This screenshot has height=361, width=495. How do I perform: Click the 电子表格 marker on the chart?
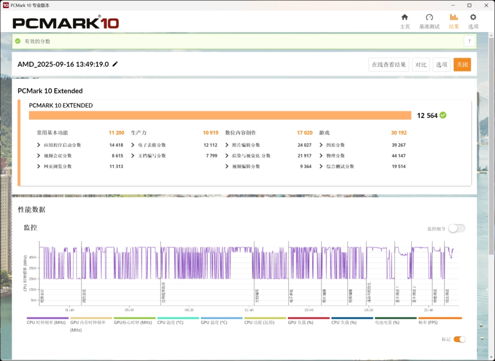point(291,296)
